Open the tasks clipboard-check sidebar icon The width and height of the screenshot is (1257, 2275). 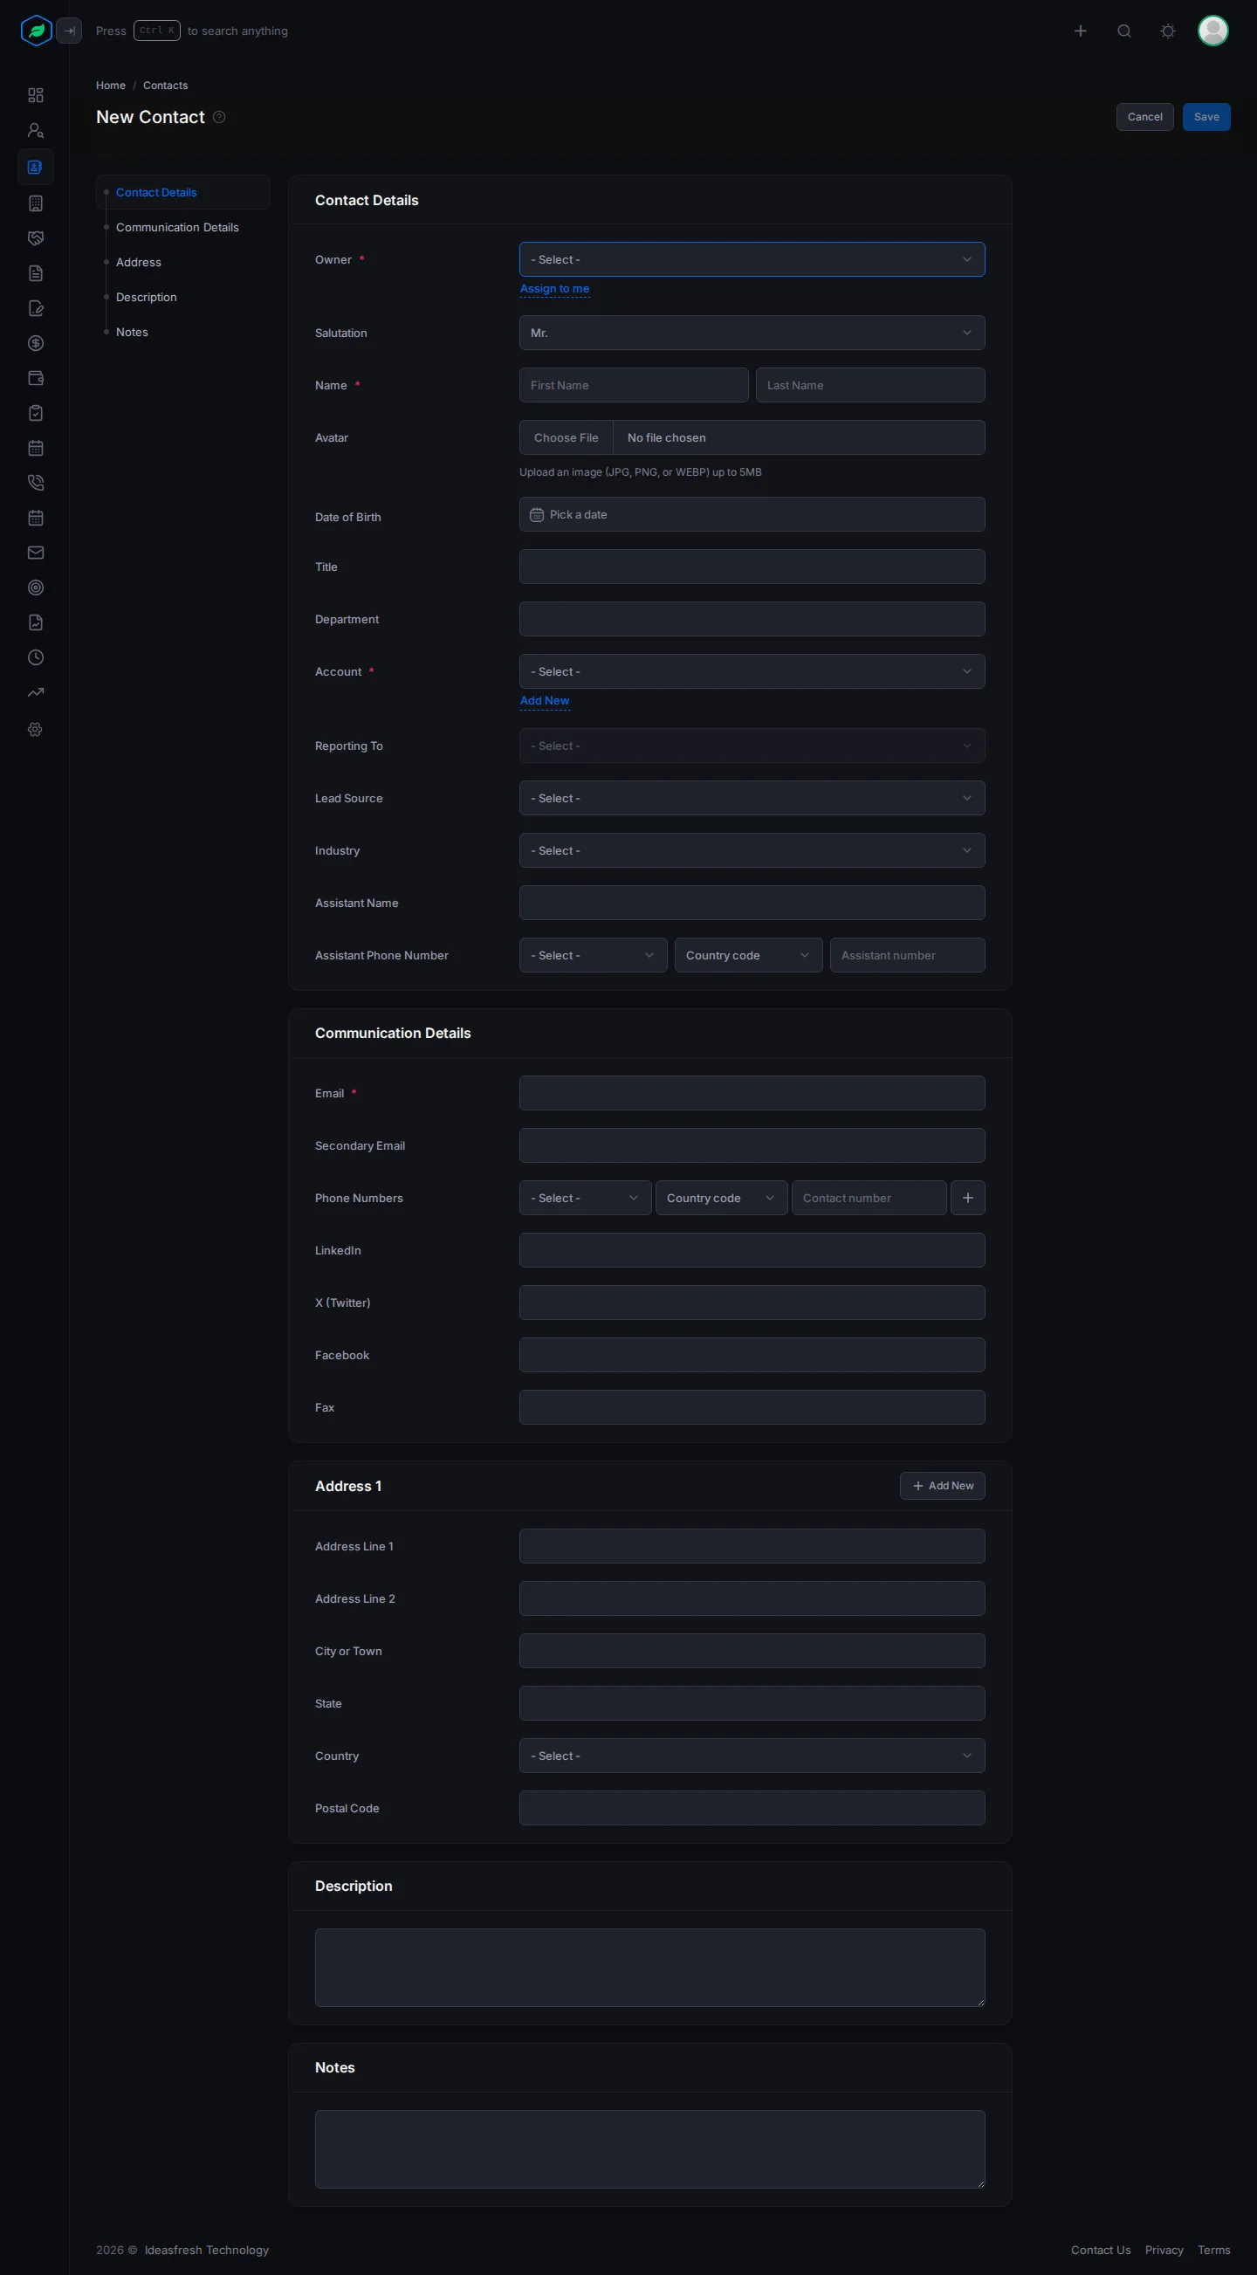click(35, 413)
